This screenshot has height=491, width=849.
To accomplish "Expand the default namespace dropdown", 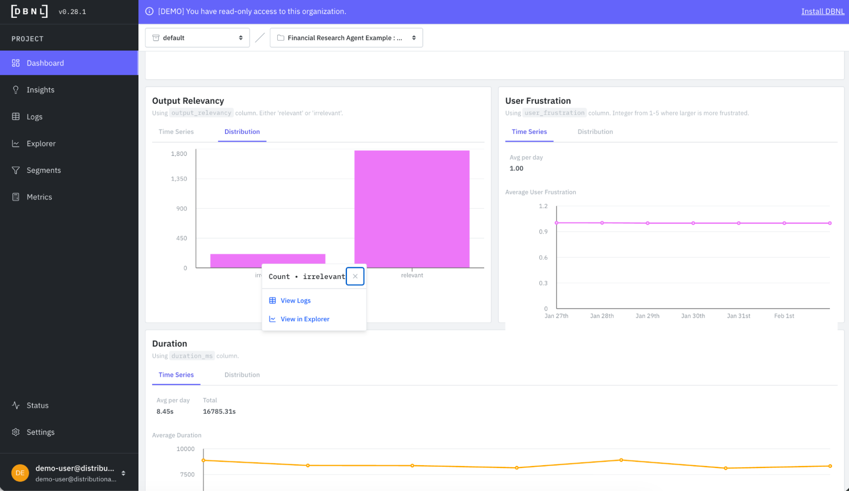I will pos(197,38).
